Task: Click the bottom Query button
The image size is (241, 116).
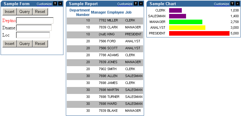Action: 24,43
